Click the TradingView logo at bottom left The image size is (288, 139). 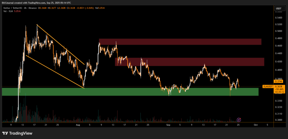(17, 133)
